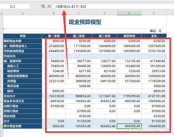Select column C header
The image size is (174, 137).
point(79,13)
